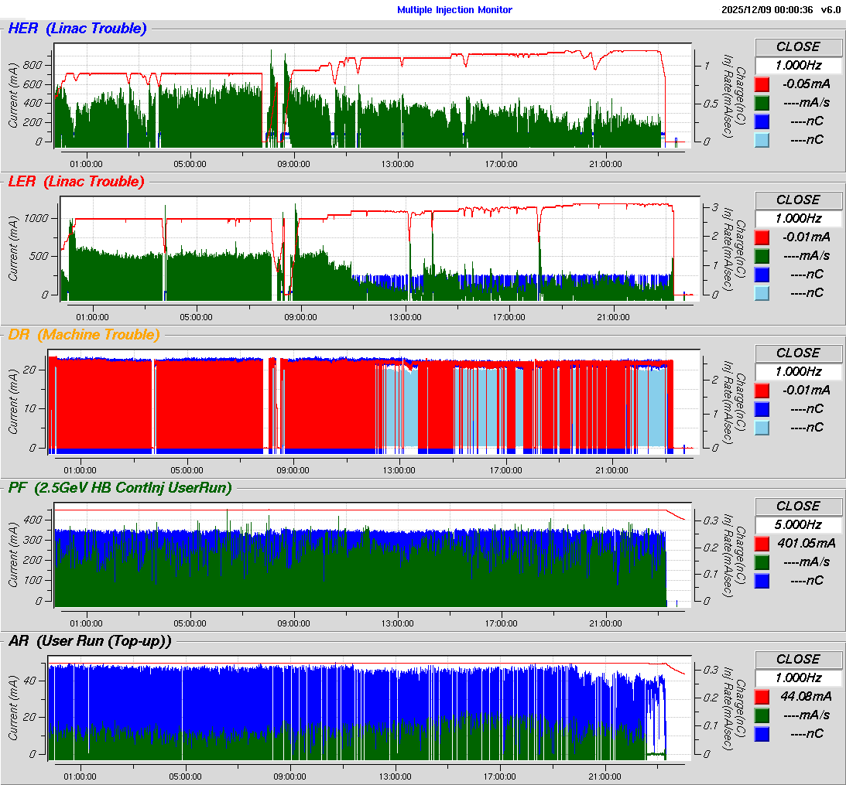Image resolution: width=846 pixels, height=785 pixels.
Task: Click the HER (Linac Trouble) status heading
Action: (77, 29)
